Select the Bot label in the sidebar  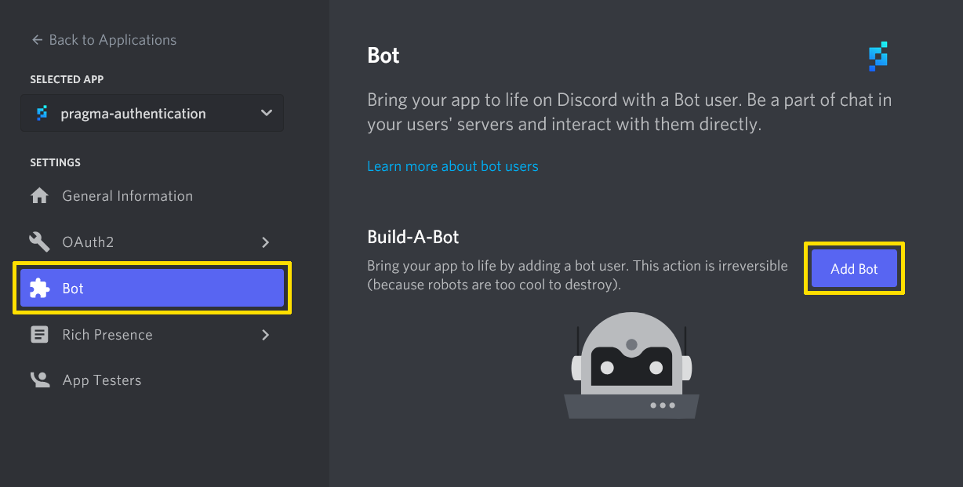pyautogui.click(x=73, y=289)
